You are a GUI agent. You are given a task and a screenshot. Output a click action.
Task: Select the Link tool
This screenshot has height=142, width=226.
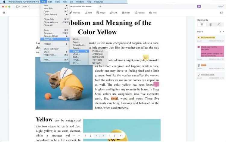pos(114,13)
